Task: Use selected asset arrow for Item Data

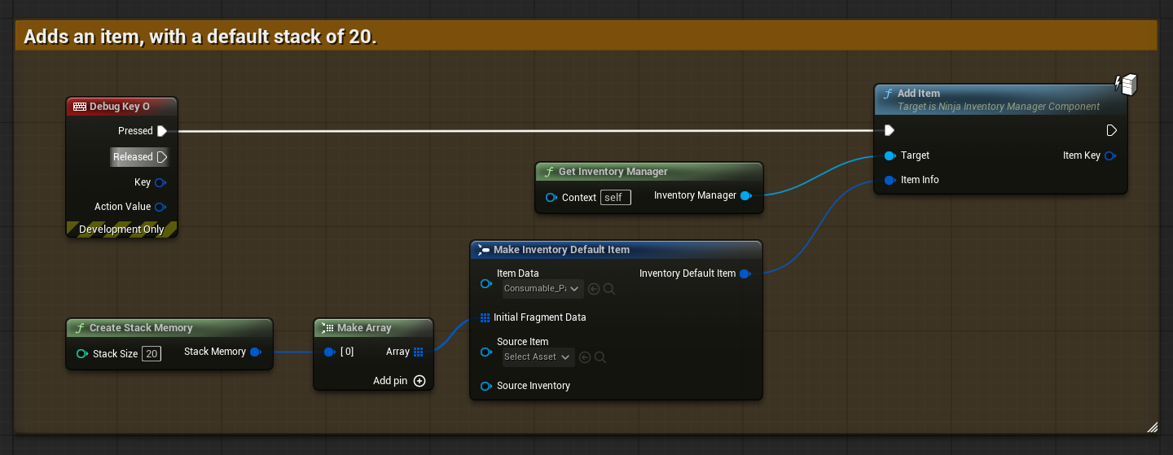Action: click(594, 289)
